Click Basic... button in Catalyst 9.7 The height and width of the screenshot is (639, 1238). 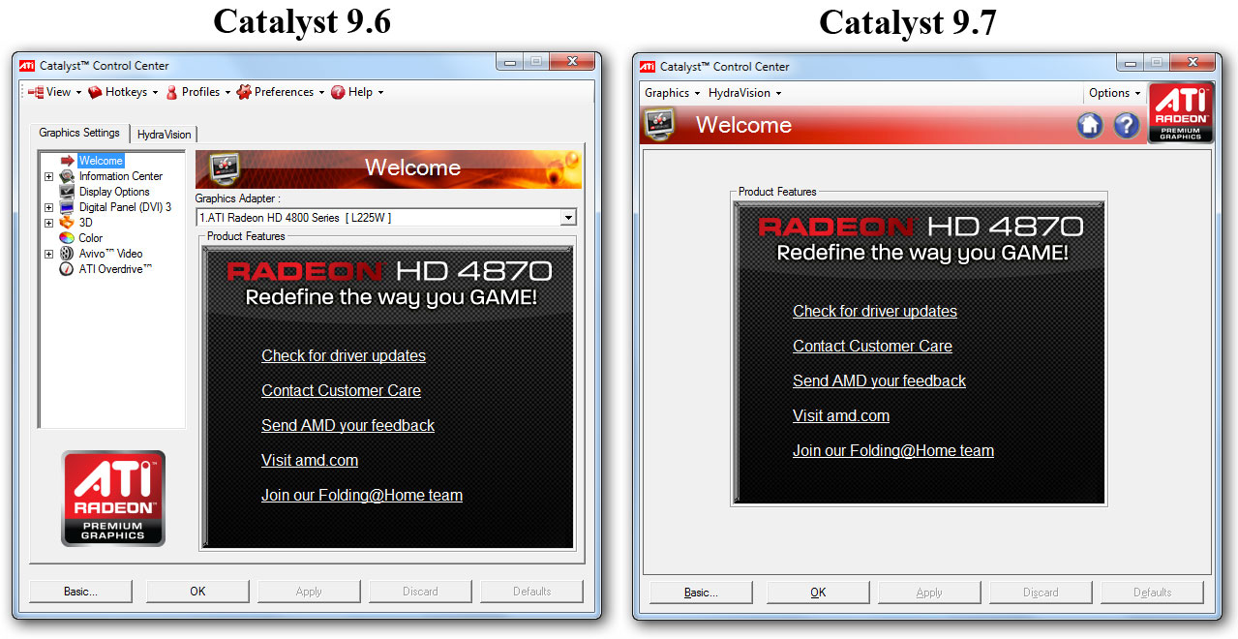tap(702, 593)
